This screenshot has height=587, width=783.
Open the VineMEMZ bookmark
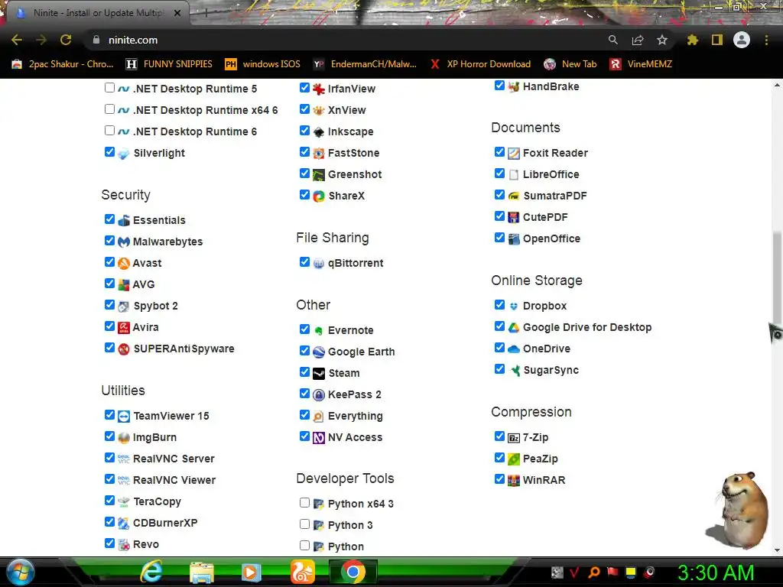[x=641, y=64]
